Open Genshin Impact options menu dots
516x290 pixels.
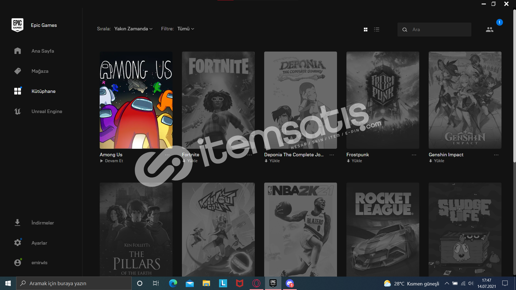coord(496,155)
